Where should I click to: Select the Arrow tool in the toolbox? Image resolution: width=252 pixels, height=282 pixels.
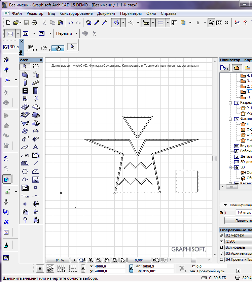pos(25,67)
